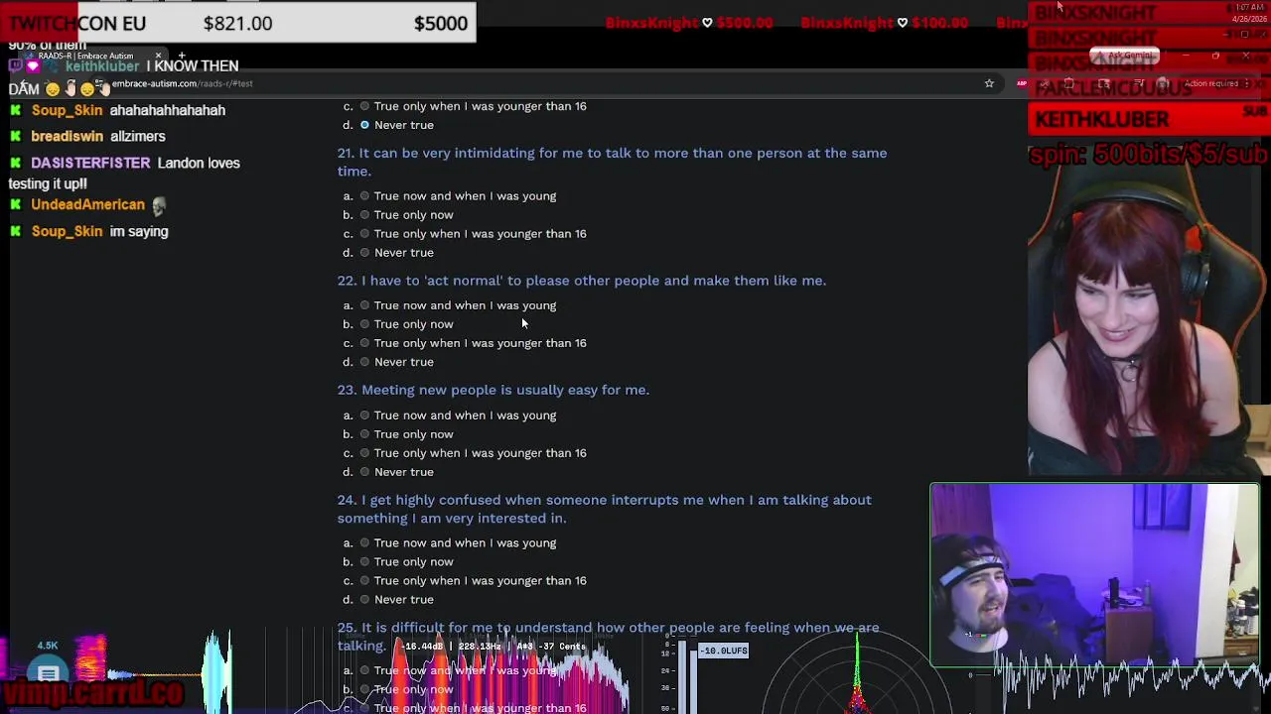The height and width of the screenshot is (714, 1271).
Task: Click the 'spin: 500bits/$5/sub' text
Action: point(1149,154)
